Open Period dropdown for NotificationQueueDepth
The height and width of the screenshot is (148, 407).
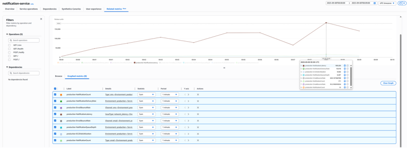click(x=170, y=127)
